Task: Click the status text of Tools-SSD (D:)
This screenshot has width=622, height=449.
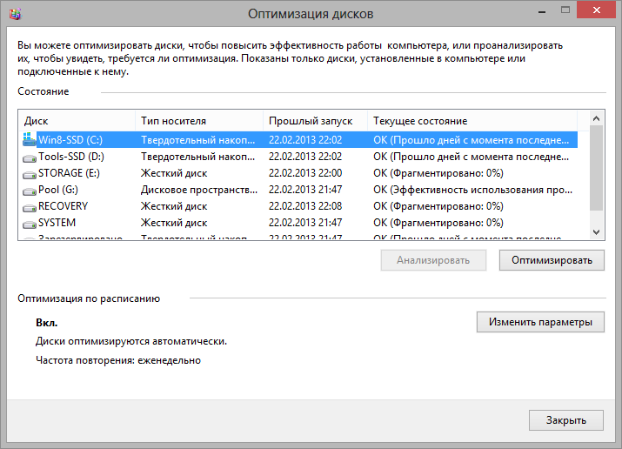Action: click(472, 157)
